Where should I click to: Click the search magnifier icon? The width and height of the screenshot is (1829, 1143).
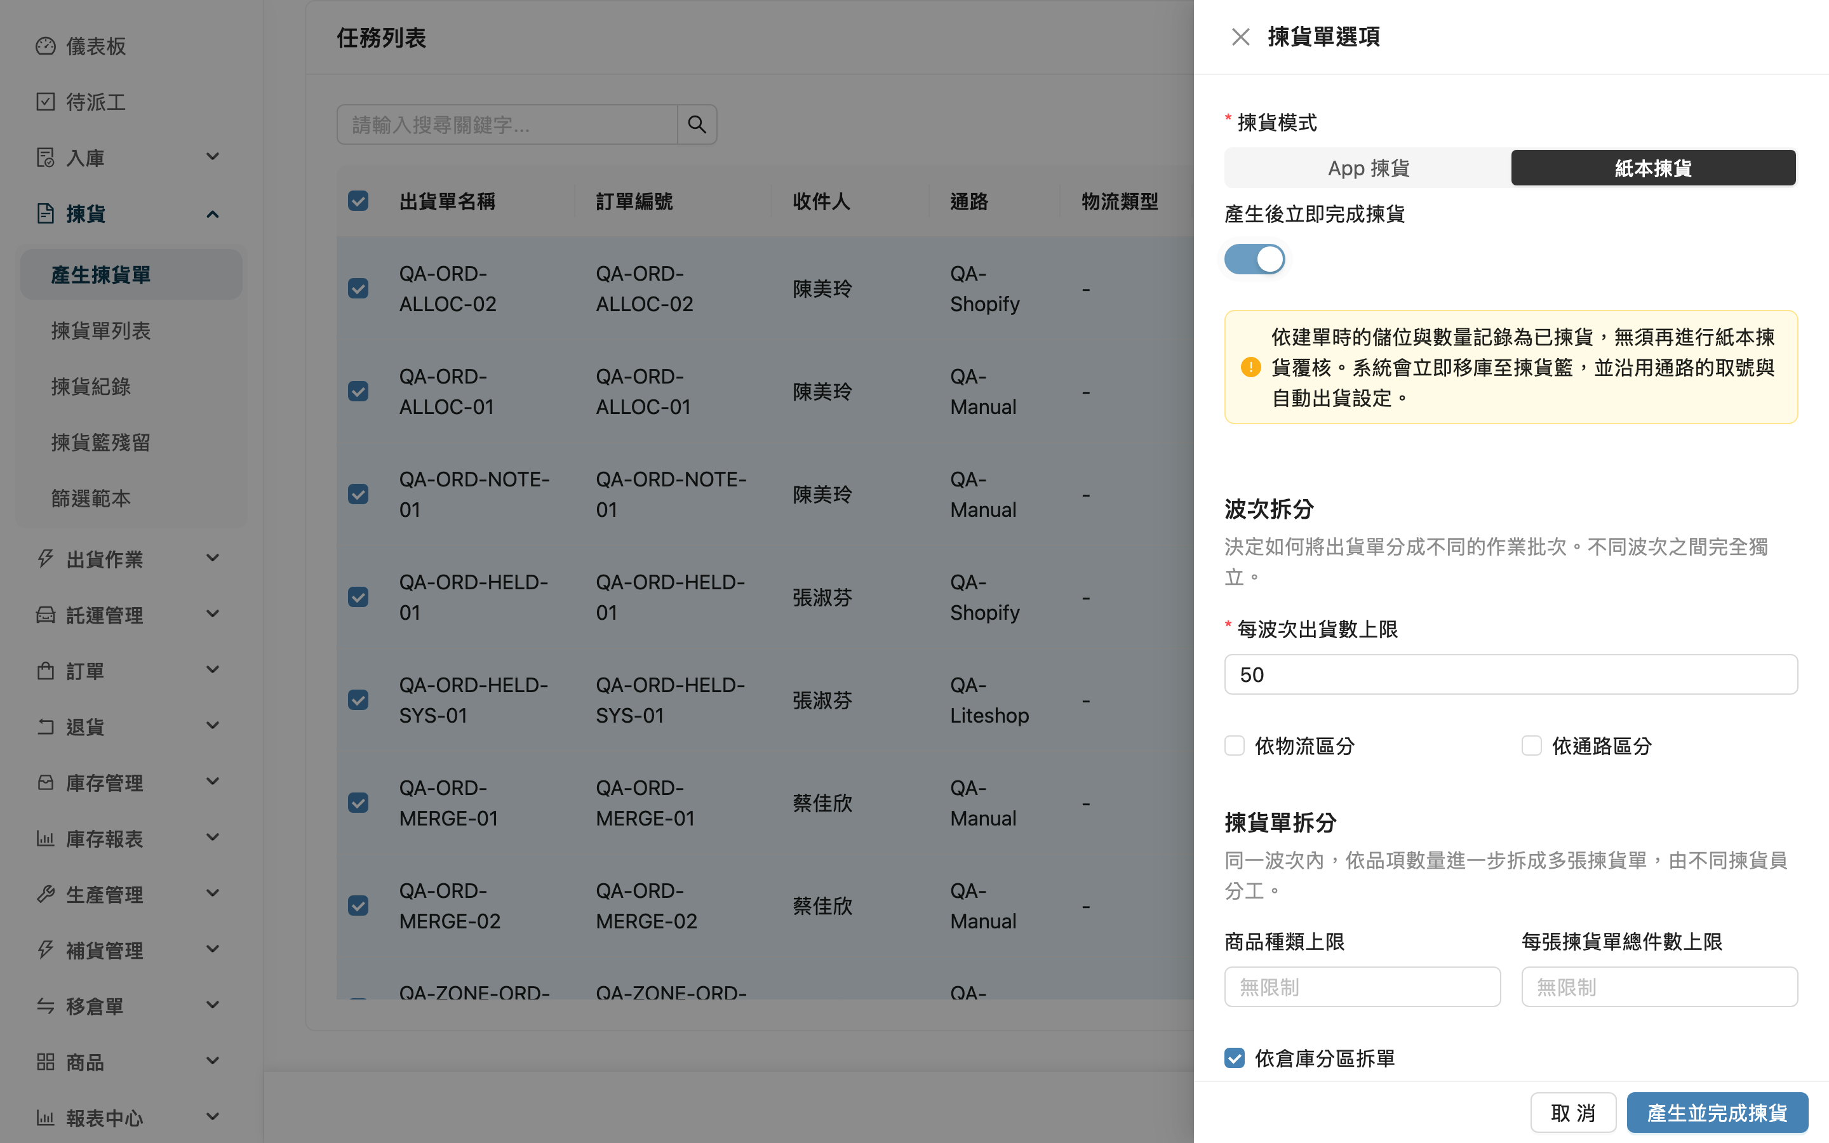[x=697, y=124]
